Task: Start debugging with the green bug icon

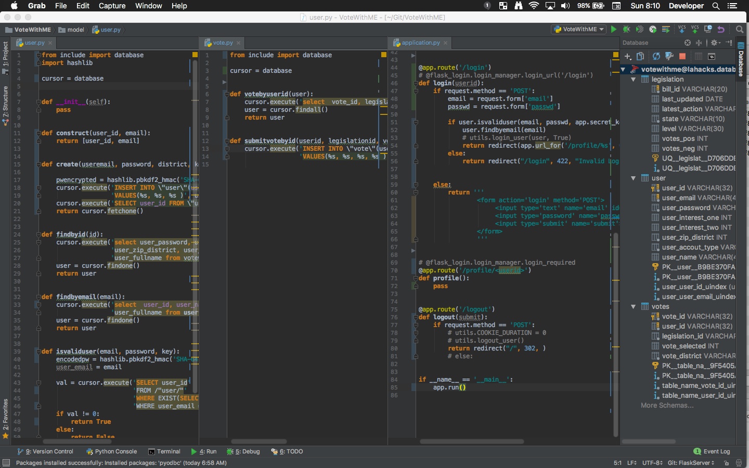Action: coord(626,30)
